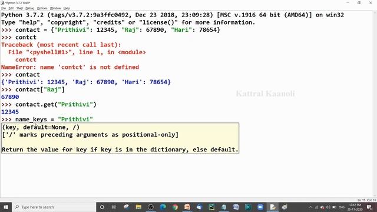377x212 pixels.
Task: Open Google Chrome from the taskbar
Action: click(176, 207)
